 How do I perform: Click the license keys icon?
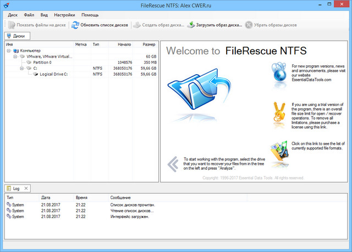[279, 112]
